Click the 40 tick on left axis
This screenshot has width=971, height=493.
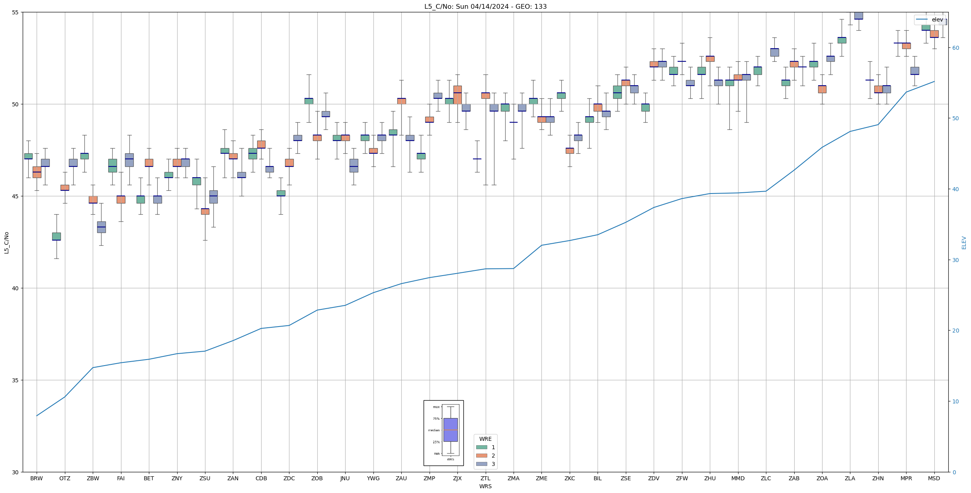16,288
